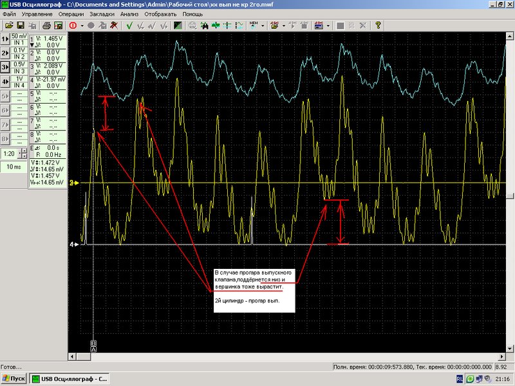This screenshot has width=515, height=386.
Task: Click the USB Осциллограф taskbar button
Action: point(70,379)
